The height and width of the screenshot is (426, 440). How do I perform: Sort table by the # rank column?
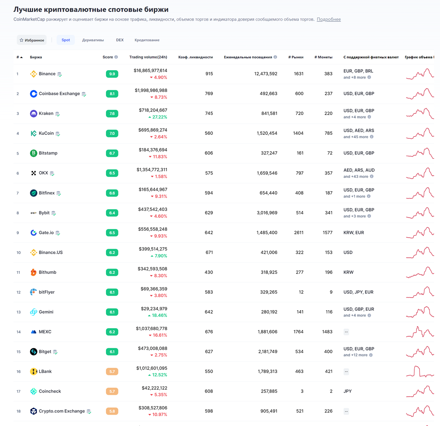click(19, 57)
